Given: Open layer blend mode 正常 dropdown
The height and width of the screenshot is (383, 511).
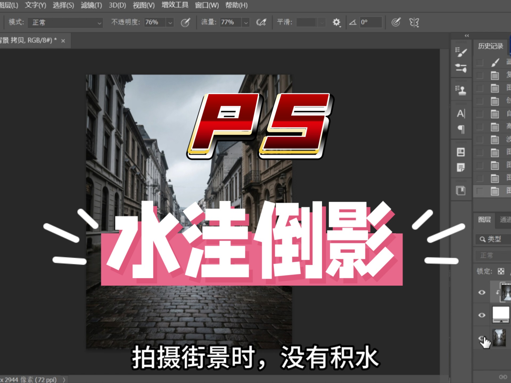Looking at the screenshot, I should (494, 255).
